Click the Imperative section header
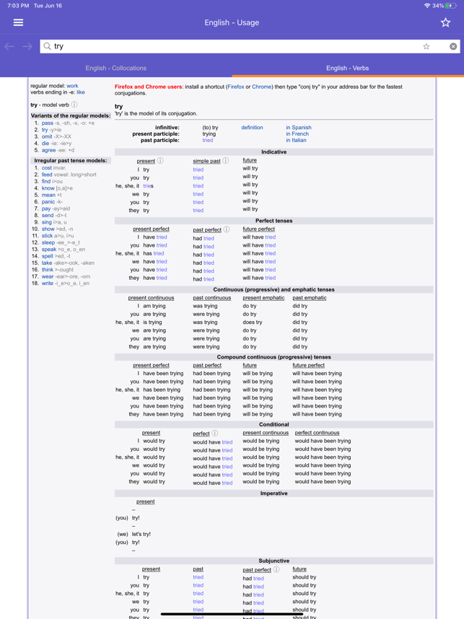This screenshot has height=619, width=464. [x=273, y=493]
